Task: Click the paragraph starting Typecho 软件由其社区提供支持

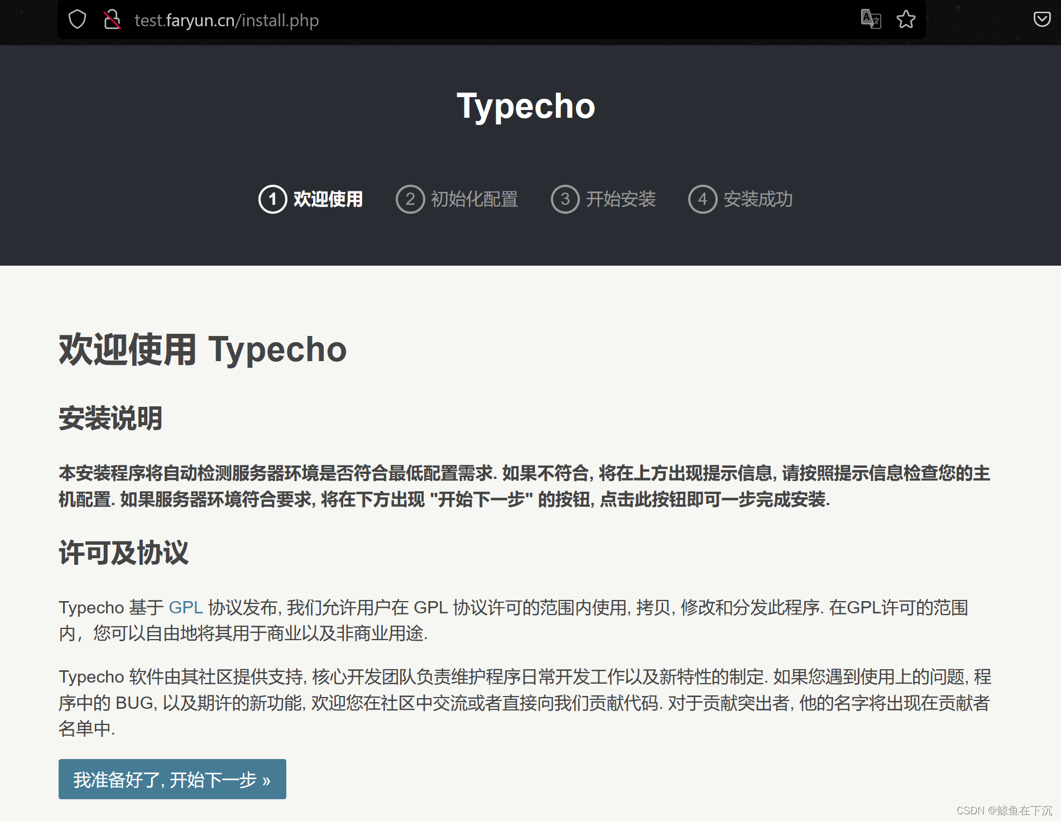Action: 525,703
